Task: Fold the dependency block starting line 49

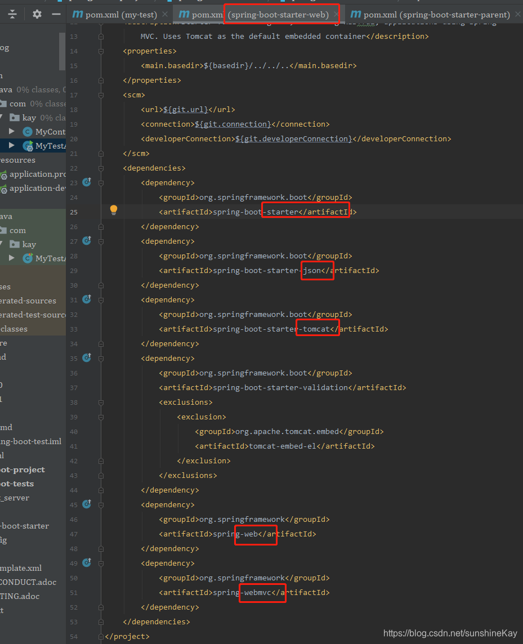Action: 101,563
